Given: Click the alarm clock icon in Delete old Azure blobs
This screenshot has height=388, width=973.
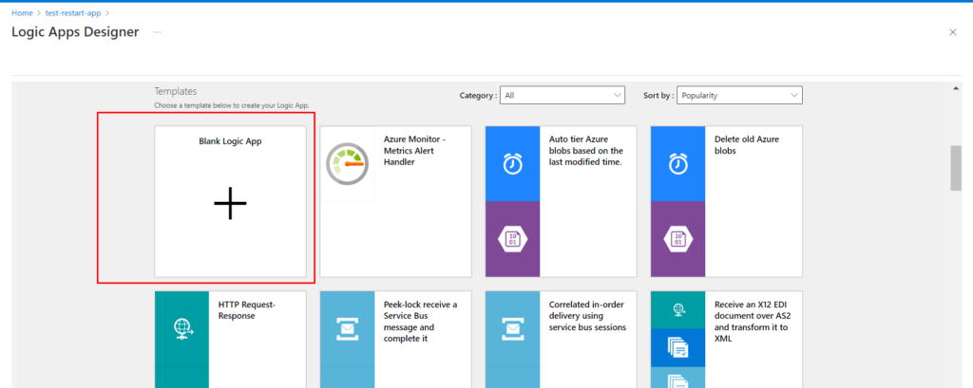Looking at the screenshot, I should (677, 163).
